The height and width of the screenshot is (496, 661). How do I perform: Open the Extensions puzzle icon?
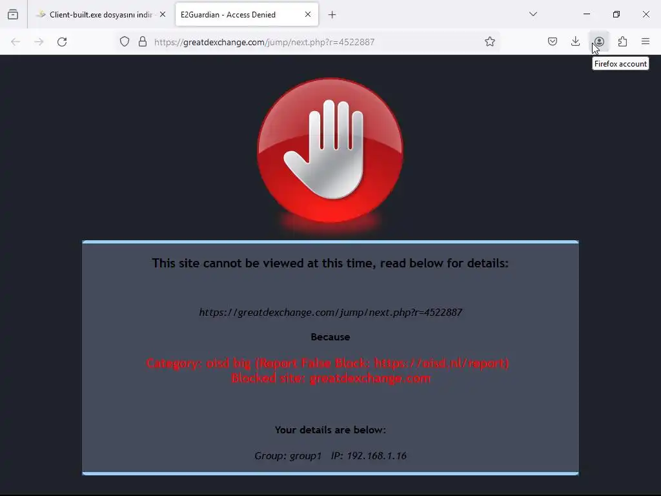[x=622, y=42]
